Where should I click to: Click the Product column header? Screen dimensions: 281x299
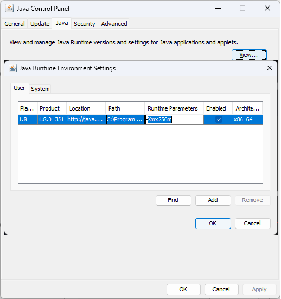click(x=52, y=108)
